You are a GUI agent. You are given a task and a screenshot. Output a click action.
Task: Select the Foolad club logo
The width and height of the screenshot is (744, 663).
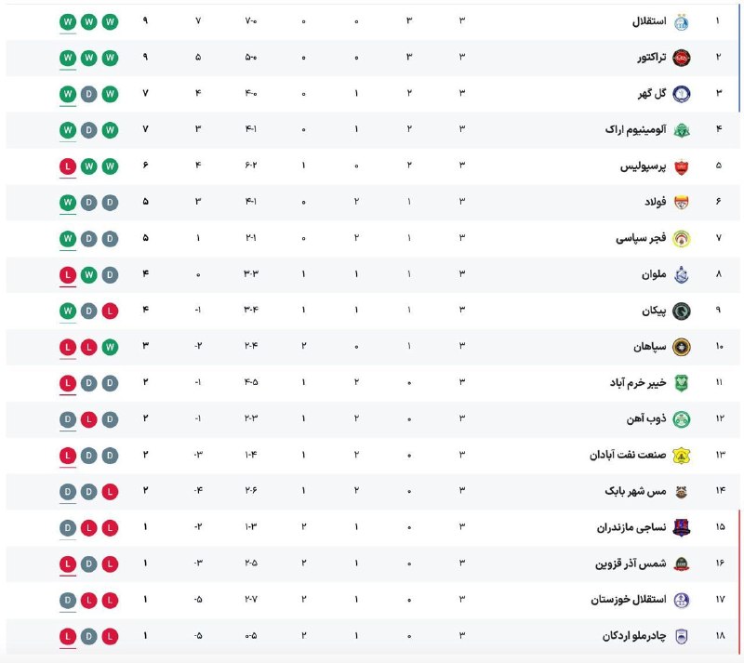click(x=682, y=203)
